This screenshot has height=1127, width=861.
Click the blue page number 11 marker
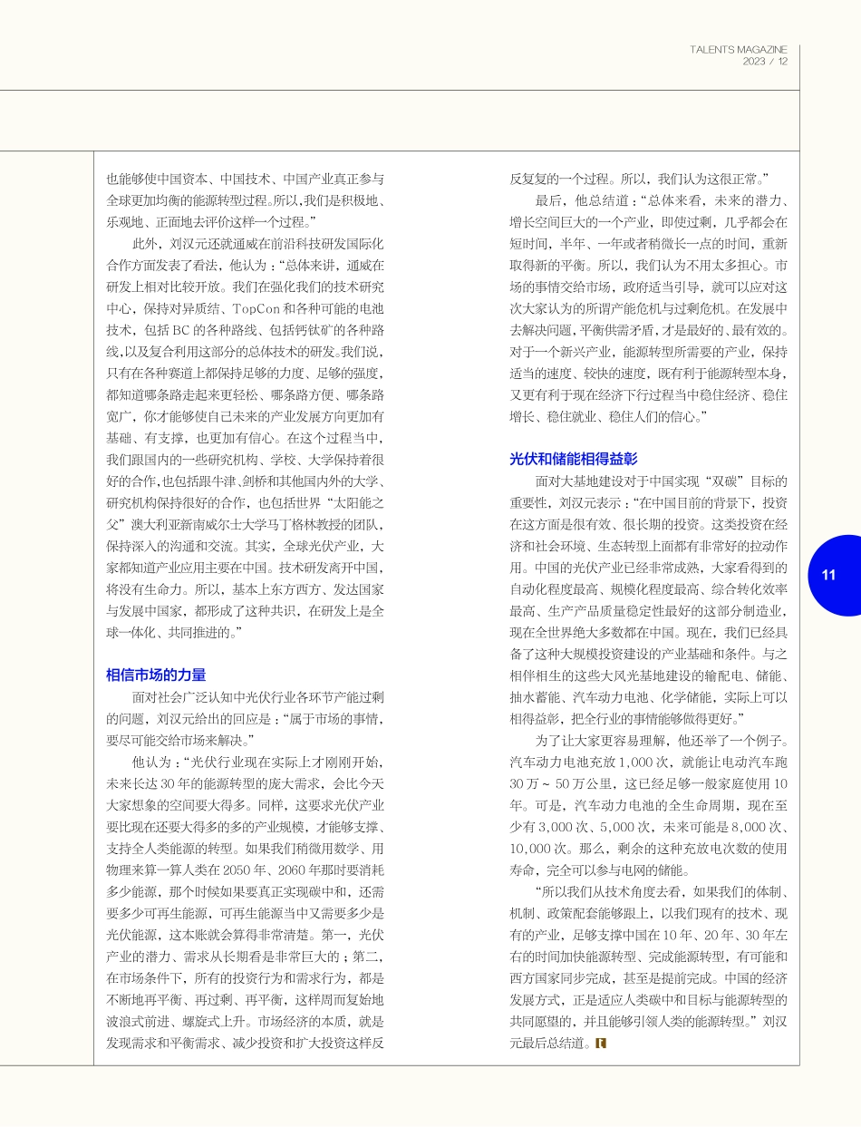[830, 575]
